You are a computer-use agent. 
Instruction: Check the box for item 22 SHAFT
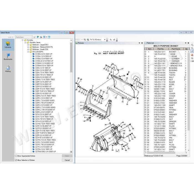[145, 105]
